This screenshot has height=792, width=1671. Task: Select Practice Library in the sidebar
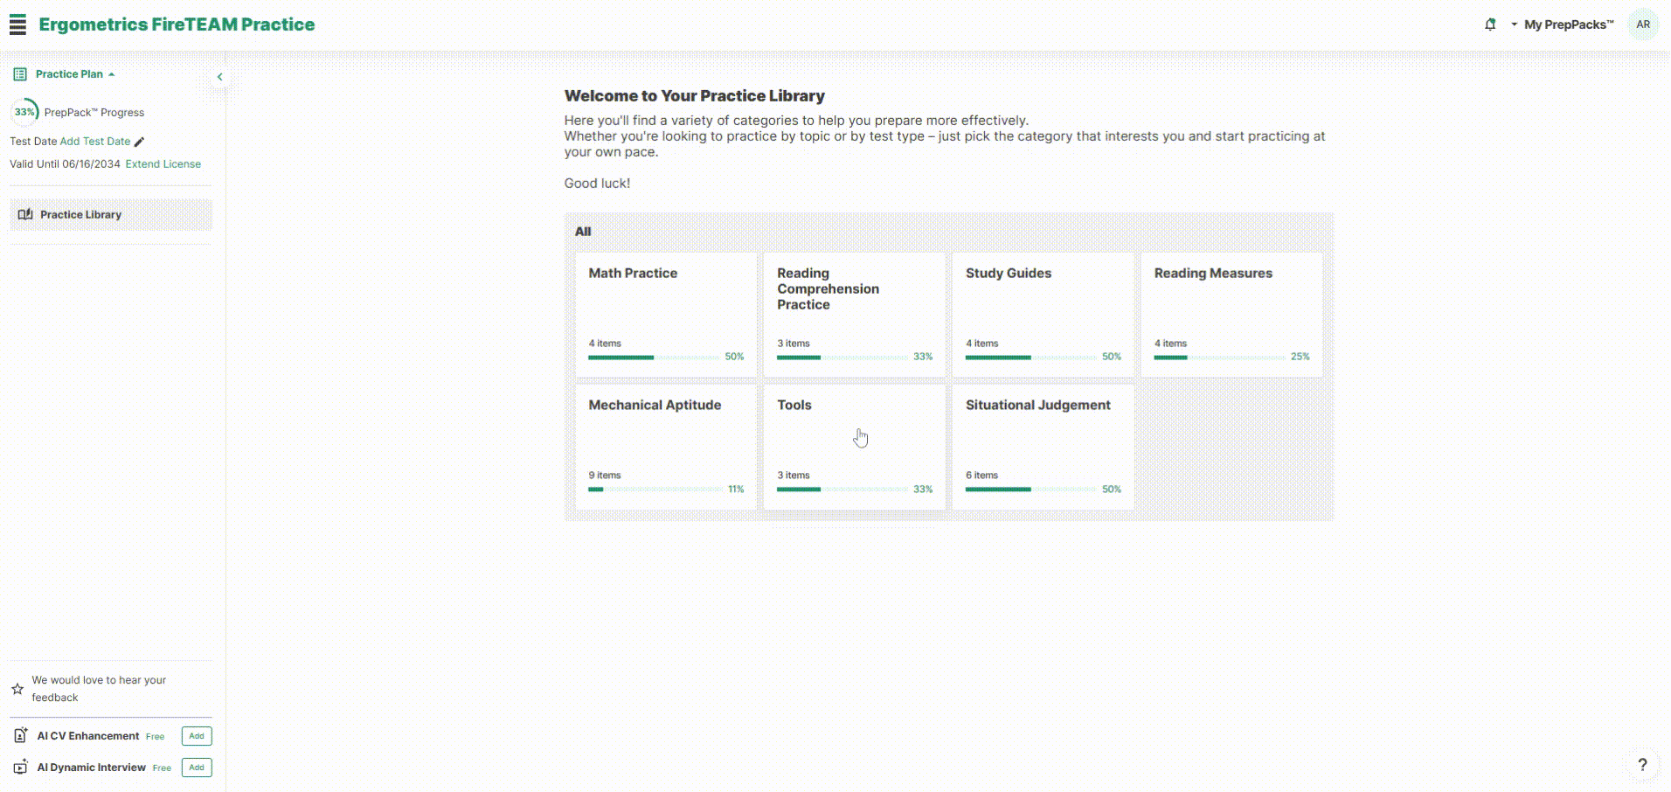point(80,215)
